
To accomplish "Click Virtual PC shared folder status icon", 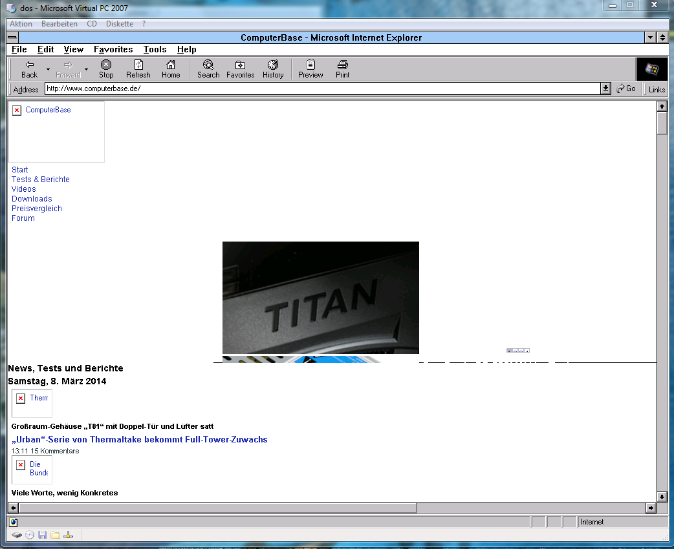I will pyautogui.click(x=55, y=535).
